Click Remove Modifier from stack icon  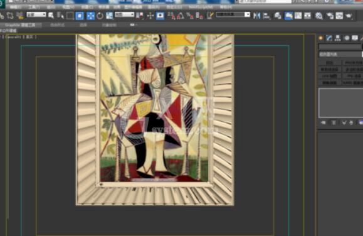(x=352, y=122)
